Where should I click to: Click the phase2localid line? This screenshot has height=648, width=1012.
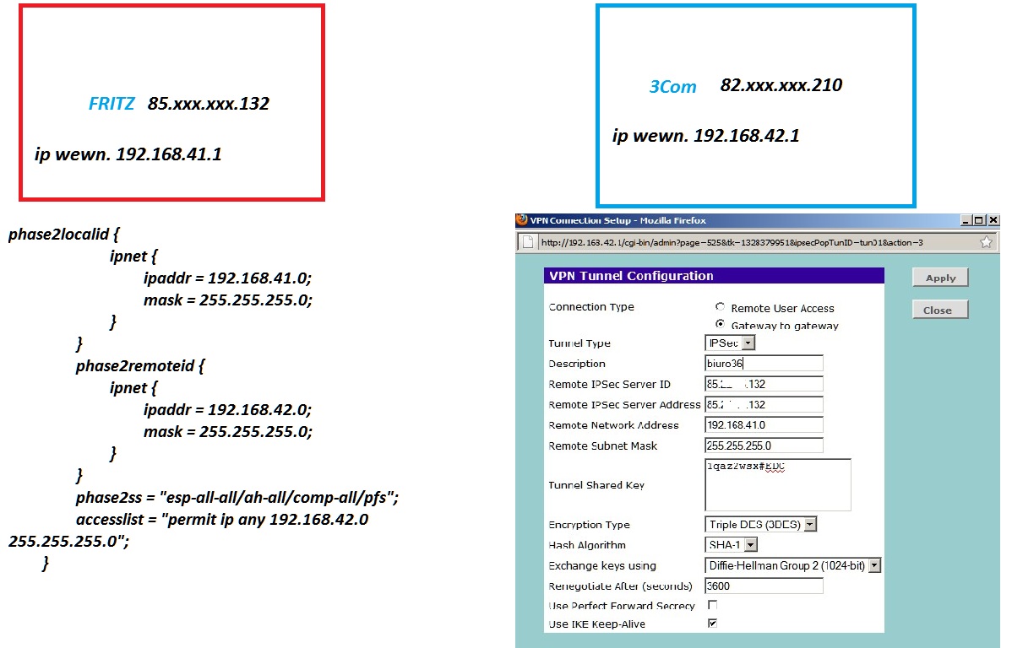point(64,234)
